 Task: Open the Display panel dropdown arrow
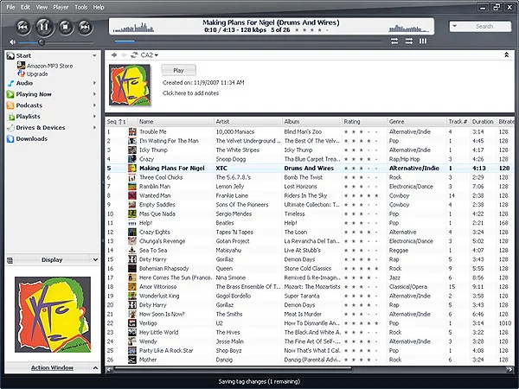pyautogui.click(x=95, y=259)
